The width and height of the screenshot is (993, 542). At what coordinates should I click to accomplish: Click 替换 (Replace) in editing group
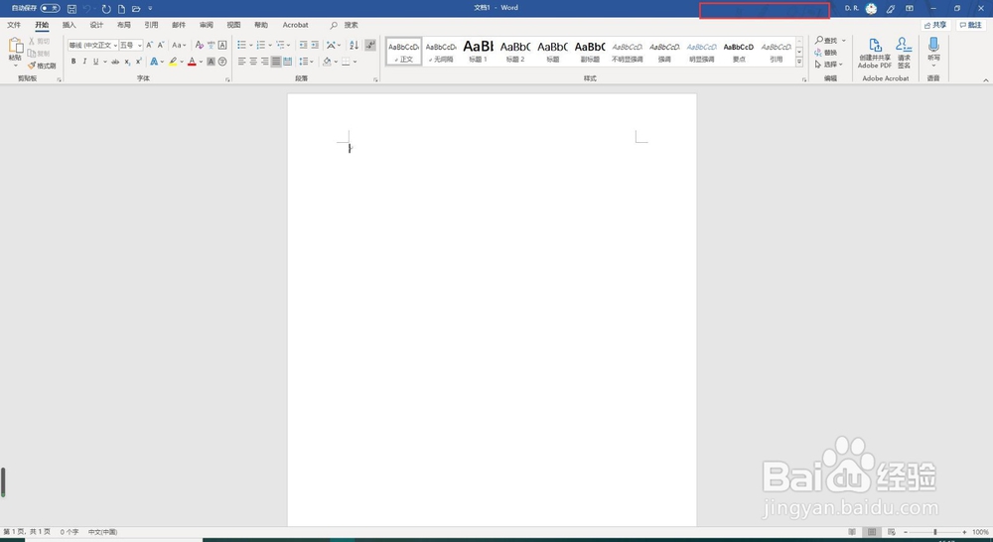(826, 53)
